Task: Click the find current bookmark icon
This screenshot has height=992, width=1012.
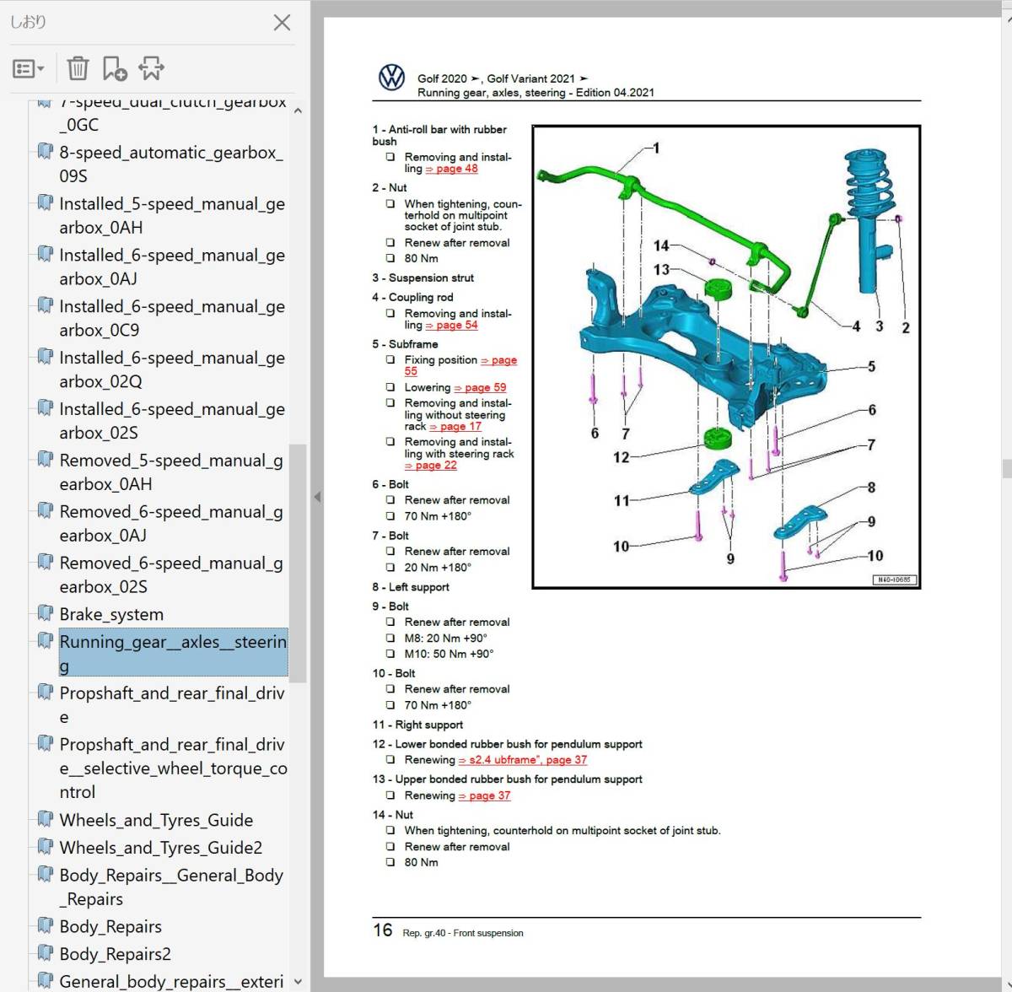Action: [152, 68]
